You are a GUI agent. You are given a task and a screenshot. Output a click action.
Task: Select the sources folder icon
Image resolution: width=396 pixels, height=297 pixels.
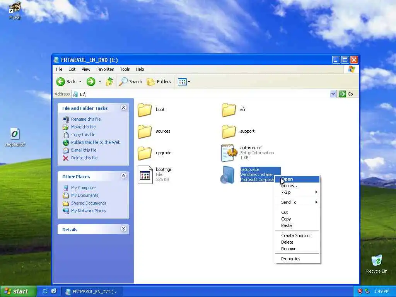(145, 131)
